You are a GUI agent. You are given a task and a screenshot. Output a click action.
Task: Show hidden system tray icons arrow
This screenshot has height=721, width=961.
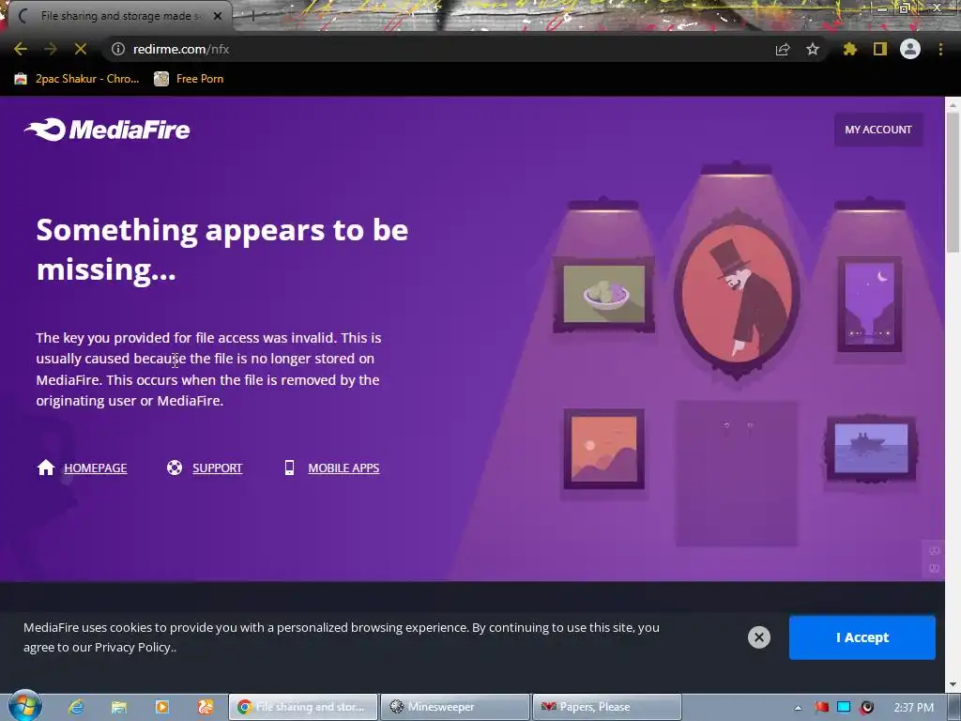point(798,708)
